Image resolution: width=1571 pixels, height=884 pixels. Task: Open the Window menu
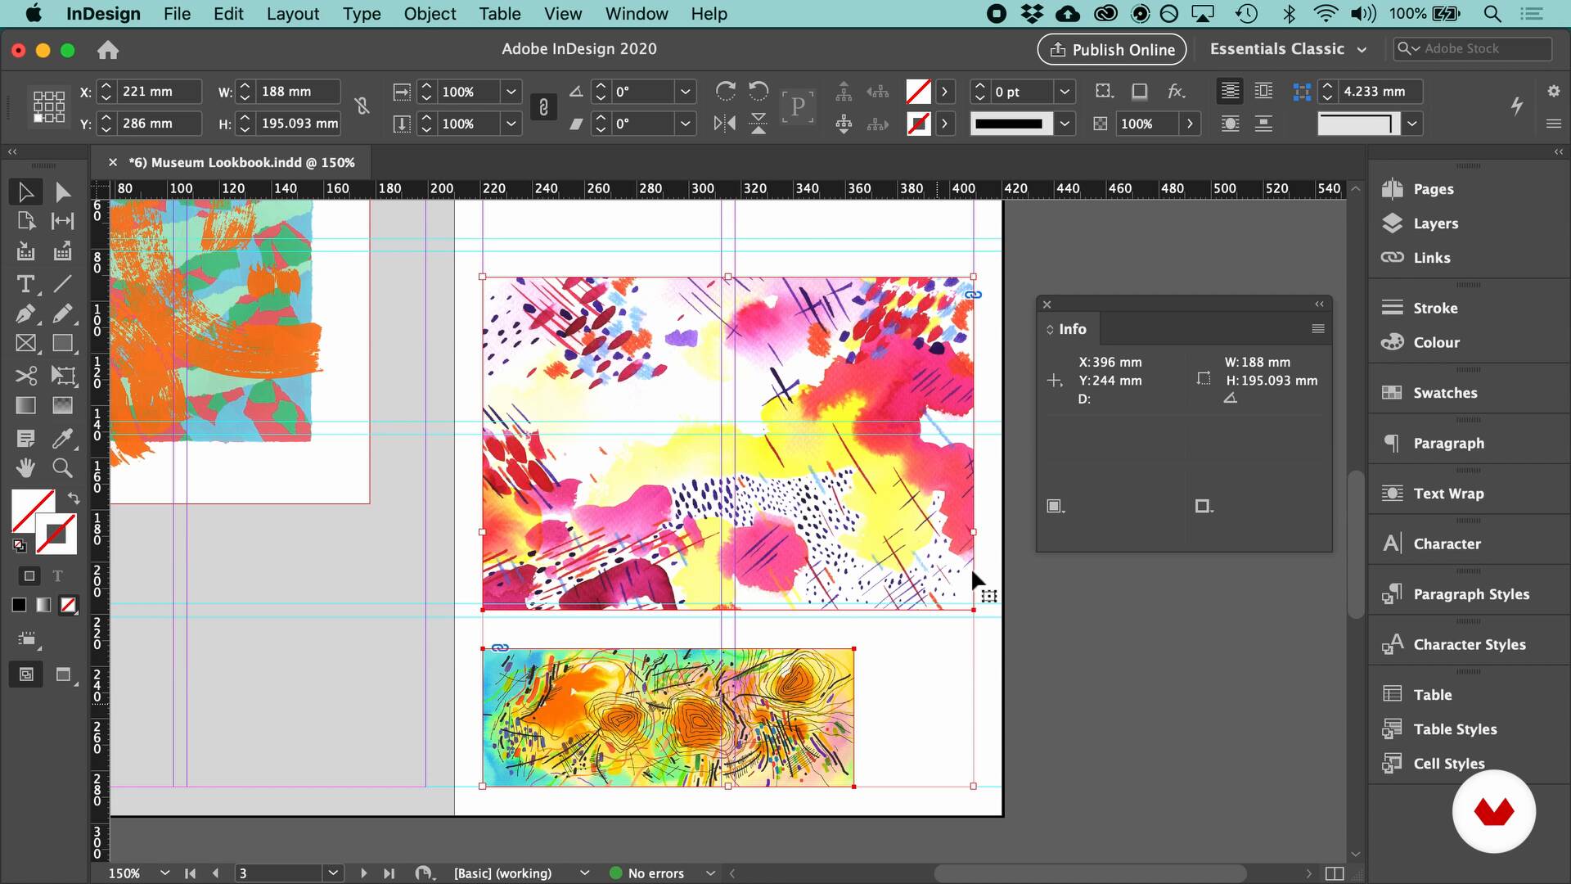pyautogui.click(x=637, y=14)
